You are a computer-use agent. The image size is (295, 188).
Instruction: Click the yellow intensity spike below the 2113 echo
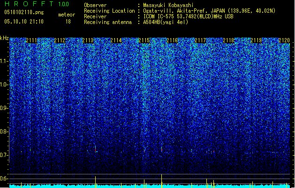click(96, 182)
